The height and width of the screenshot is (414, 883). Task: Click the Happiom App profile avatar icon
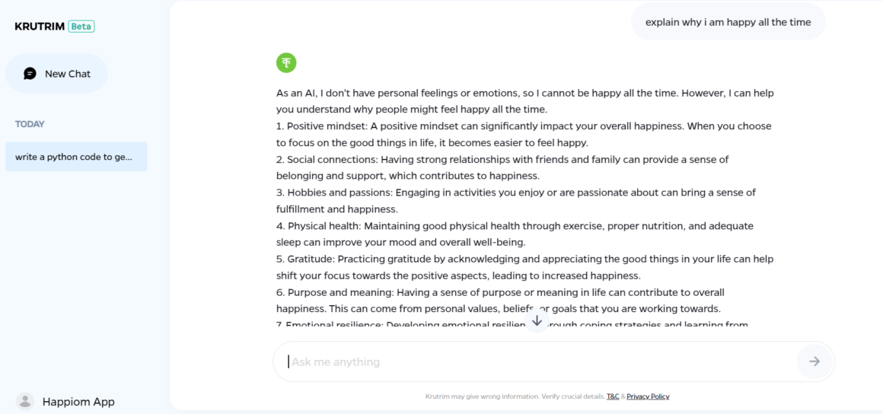click(x=25, y=401)
